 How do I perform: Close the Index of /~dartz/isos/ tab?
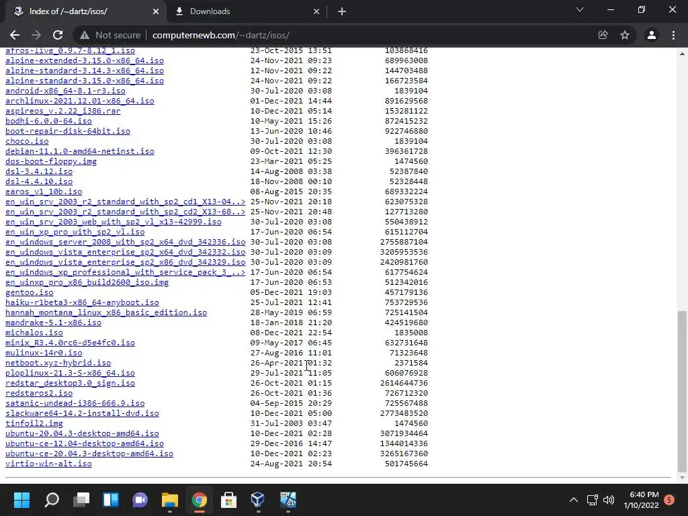coord(156,12)
